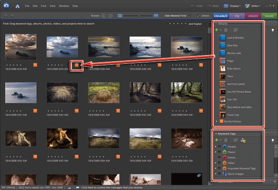The width and height of the screenshot is (278, 190).
Task: Click the status bar message icon
Action: 78,187
